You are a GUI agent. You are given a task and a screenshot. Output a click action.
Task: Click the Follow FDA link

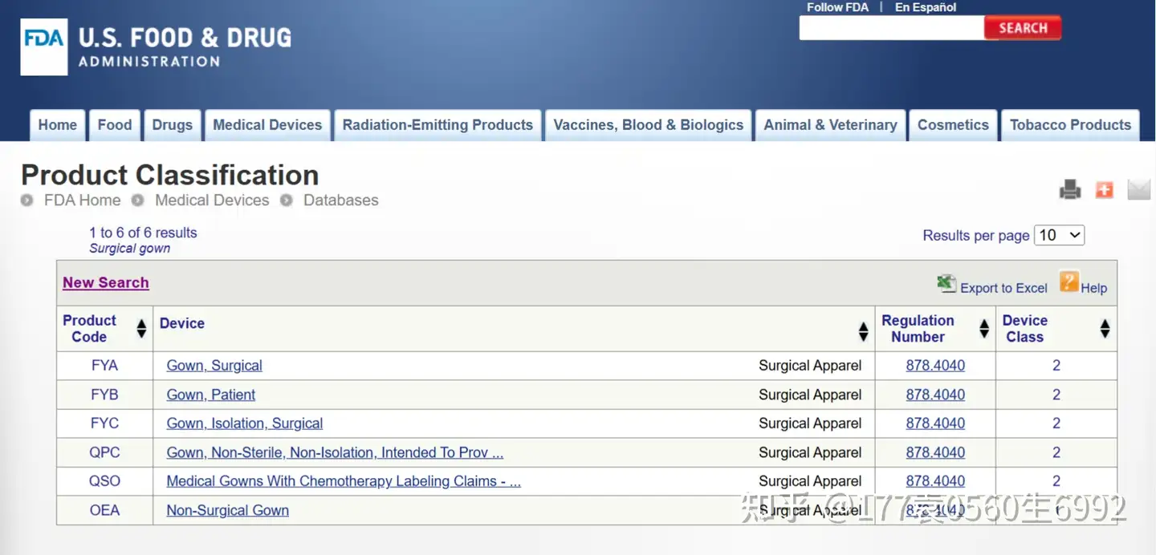tap(837, 7)
